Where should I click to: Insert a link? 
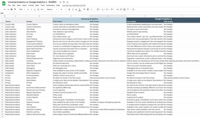pyautogui.click(x=117, y=9)
